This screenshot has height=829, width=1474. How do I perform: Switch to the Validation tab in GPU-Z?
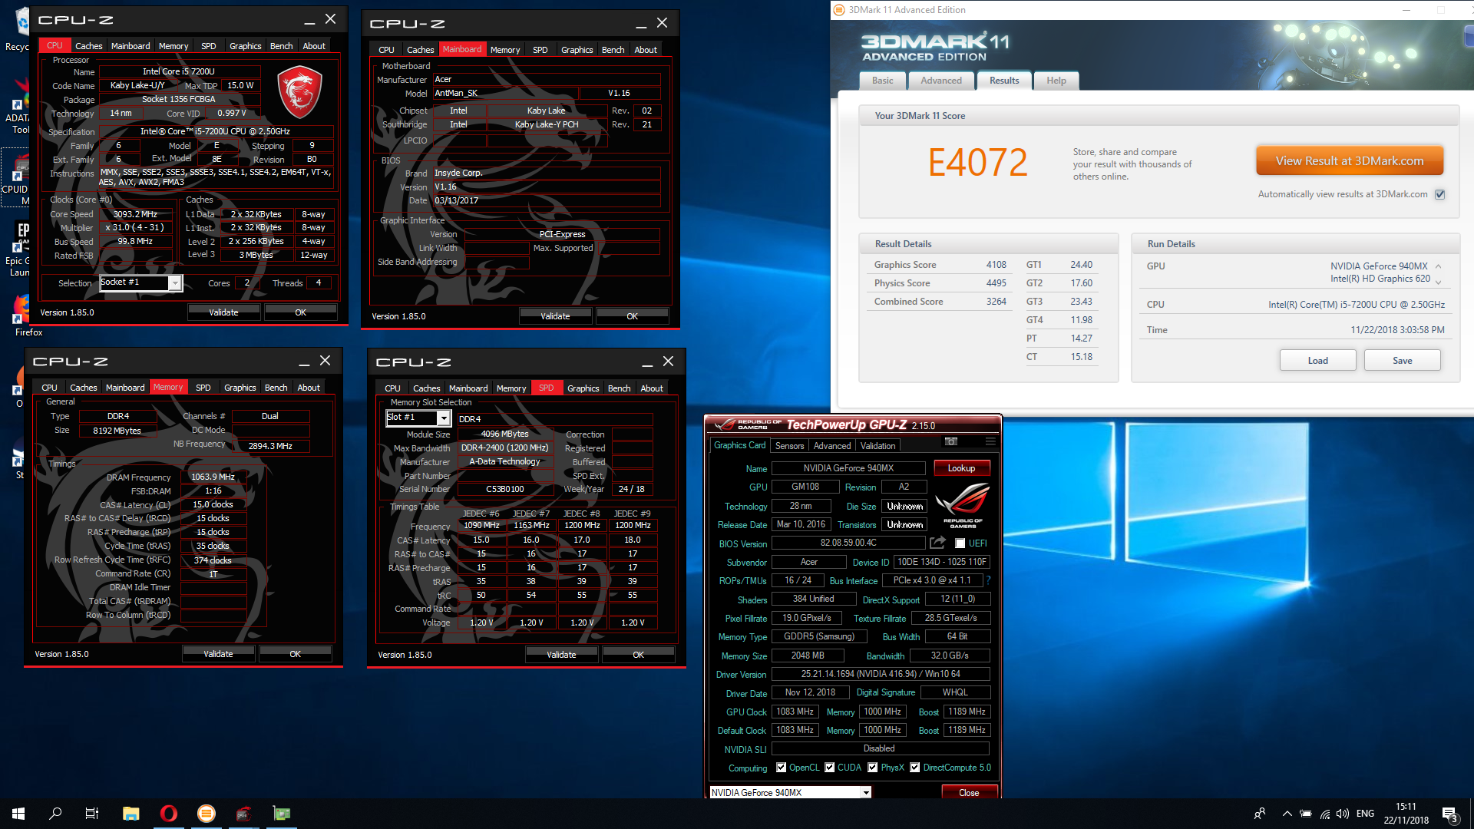(x=877, y=446)
